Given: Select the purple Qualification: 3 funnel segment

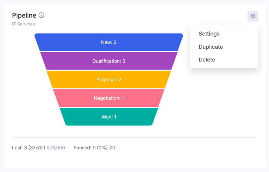Looking at the screenshot, I should (x=109, y=61).
